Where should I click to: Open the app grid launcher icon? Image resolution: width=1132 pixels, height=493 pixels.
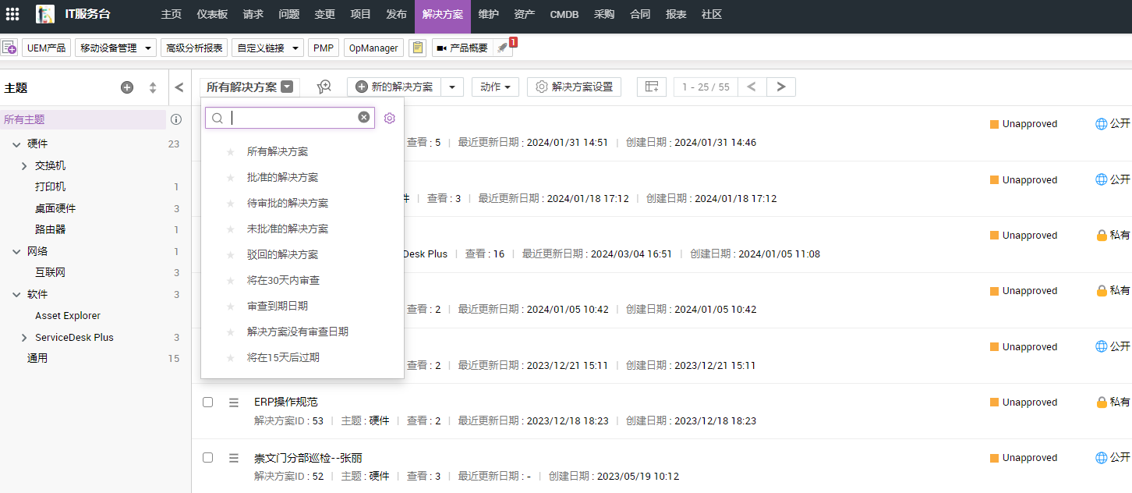pos(12,14)
